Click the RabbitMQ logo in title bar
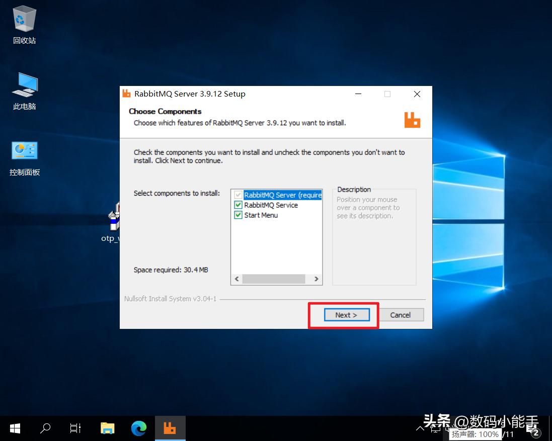Image resolution: width=552 pixels, height=441 pixels. tap(127, 94)
